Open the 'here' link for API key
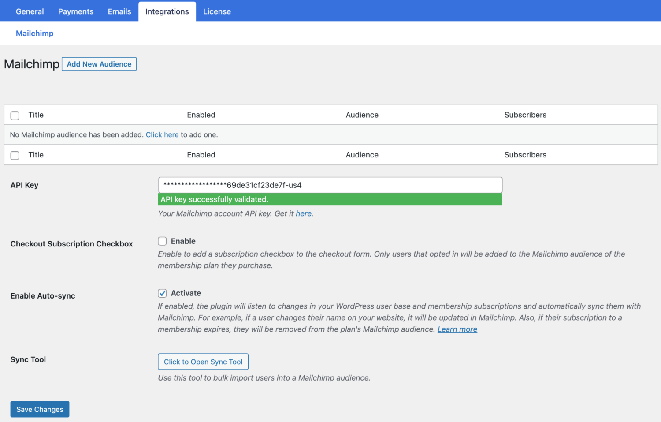 [x=304, y=213]
